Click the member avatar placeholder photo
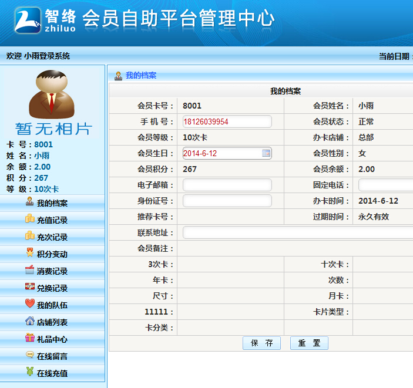 coord(52,95)
